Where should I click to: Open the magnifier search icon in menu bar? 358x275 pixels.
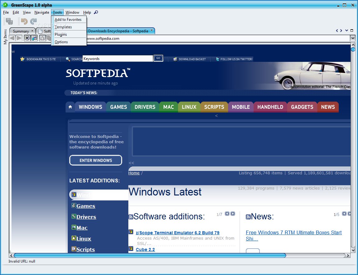tap(96, 12)
